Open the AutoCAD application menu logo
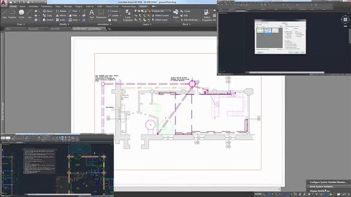 (4, 3)
